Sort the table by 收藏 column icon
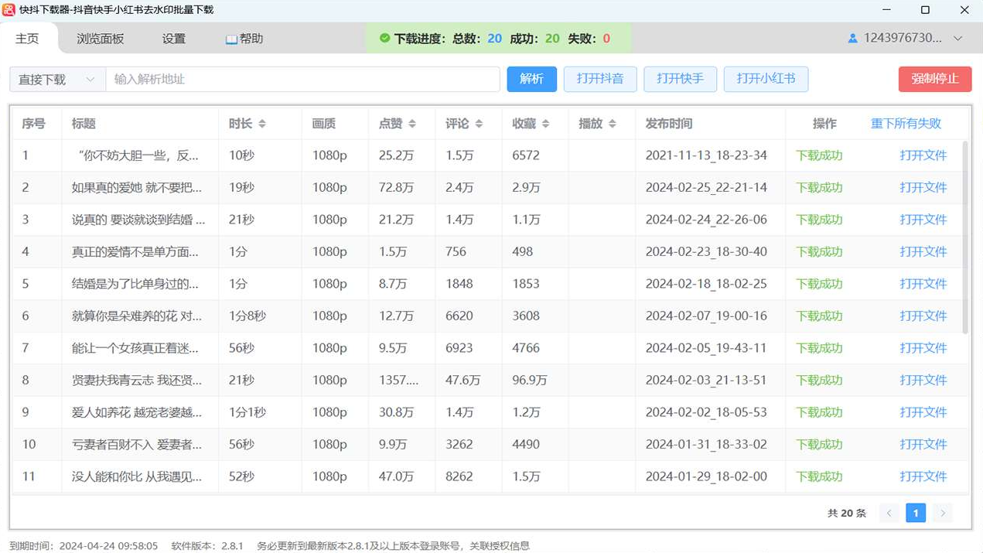983x553 pixels. click(545, 124)
